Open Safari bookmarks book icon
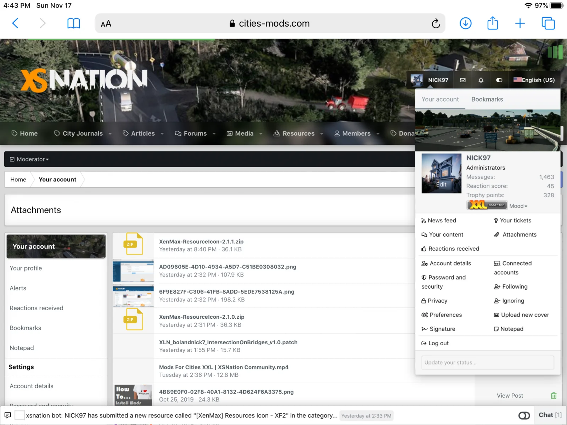The image size is (567, 425). pos(73,23)
